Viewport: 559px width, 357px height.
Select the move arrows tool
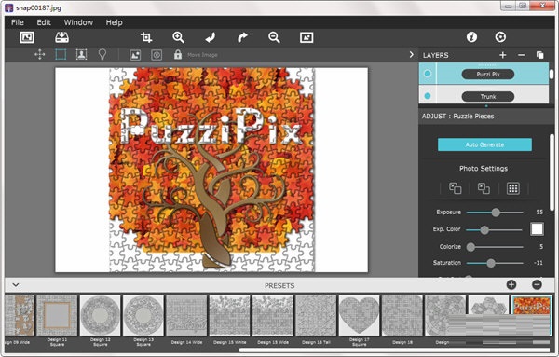[x=39, y=55]
